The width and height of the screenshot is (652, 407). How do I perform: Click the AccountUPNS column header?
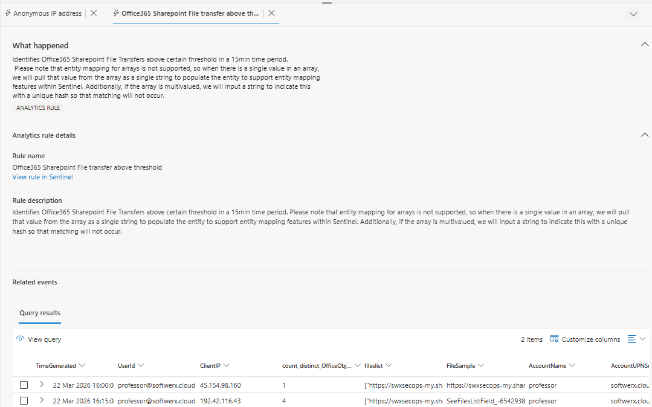tap(630, 366)
